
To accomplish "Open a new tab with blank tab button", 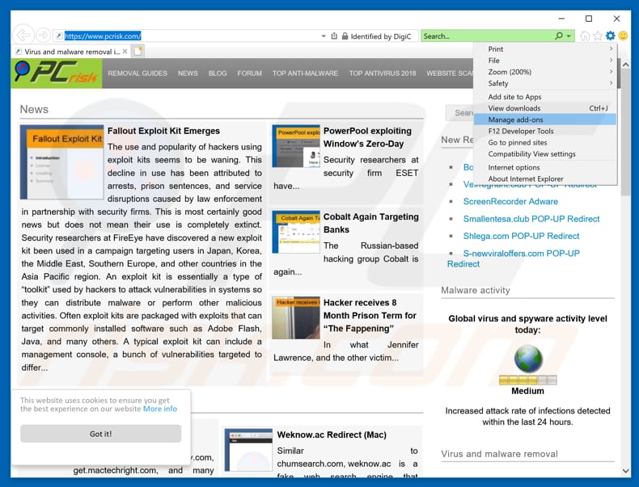I will click(138, 51).
